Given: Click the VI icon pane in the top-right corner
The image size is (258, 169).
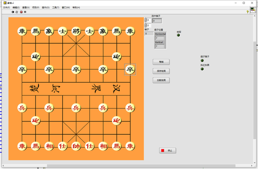Looking at the screenshot, I should (x=253, y=10).
